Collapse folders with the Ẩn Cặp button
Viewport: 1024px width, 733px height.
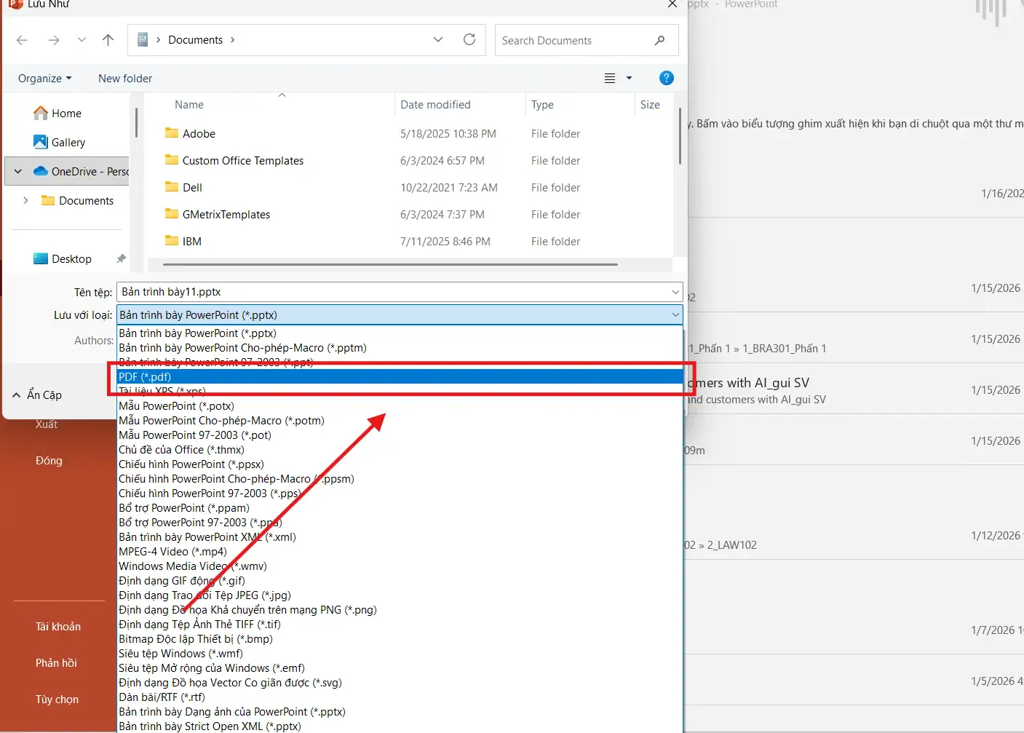pos(37,395)
